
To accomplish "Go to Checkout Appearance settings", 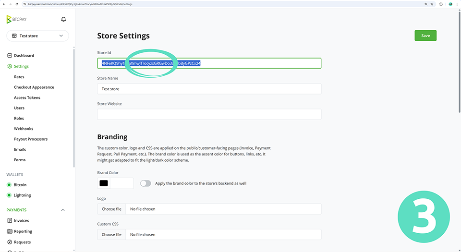I will pos(34,87).
